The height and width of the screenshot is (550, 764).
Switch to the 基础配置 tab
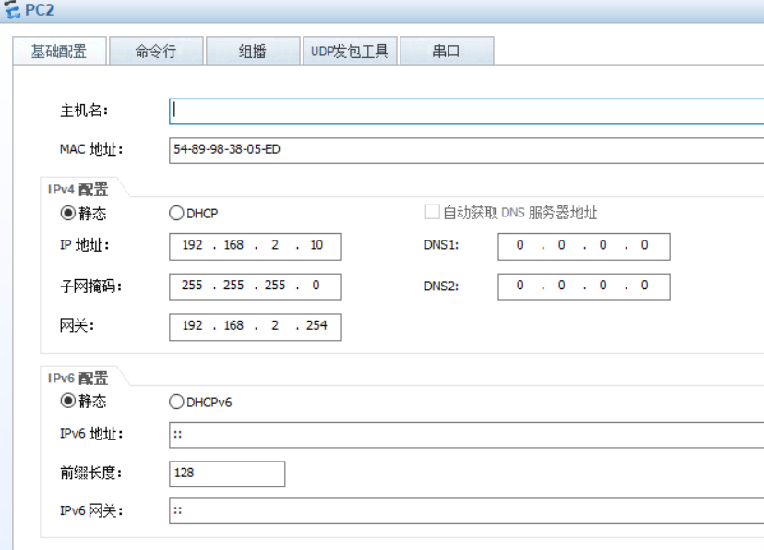coord(59,51)
